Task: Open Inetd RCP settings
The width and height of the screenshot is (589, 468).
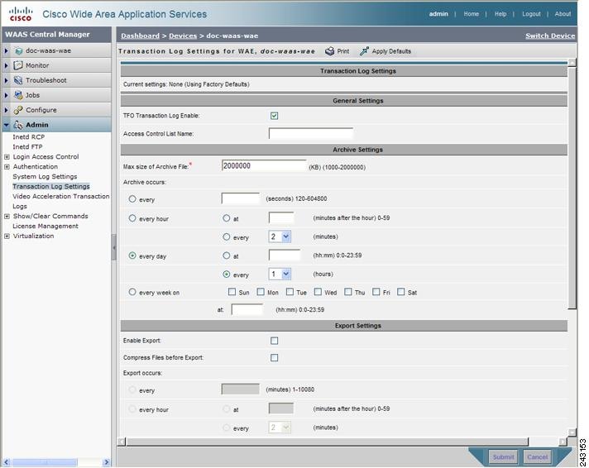Action: 29,137
